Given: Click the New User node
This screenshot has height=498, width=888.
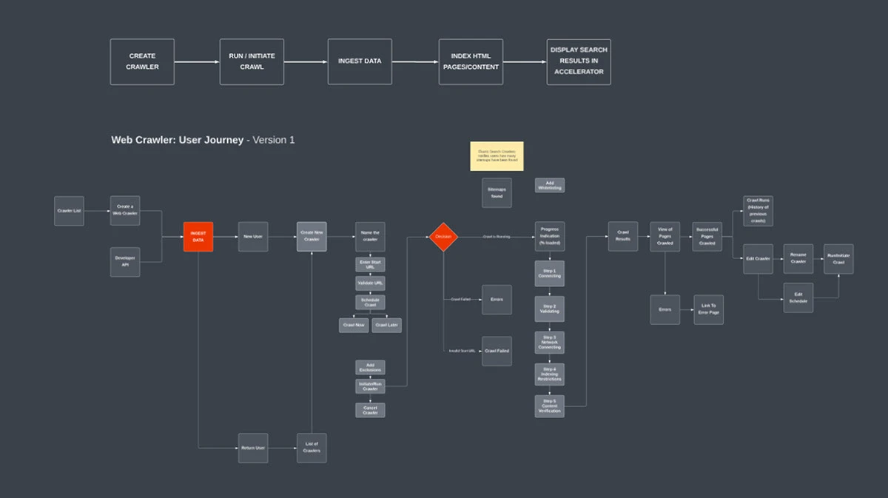Looking at the screenshot, I should (253, 236).
